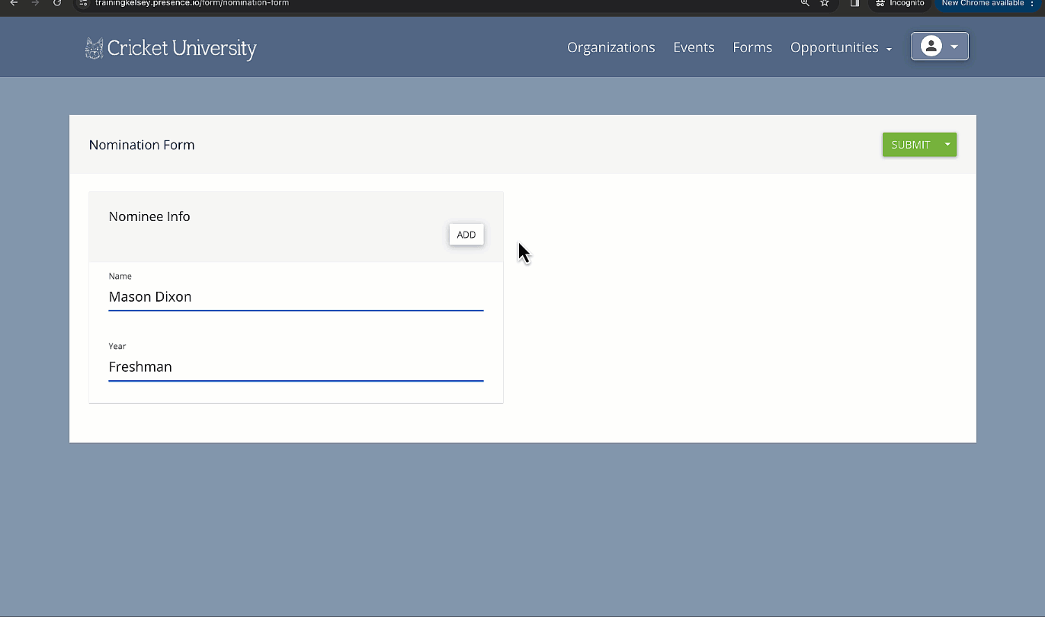
Task: Reload the page with the refresh icon
Action: pyautogui.click(x=57, y=3)
